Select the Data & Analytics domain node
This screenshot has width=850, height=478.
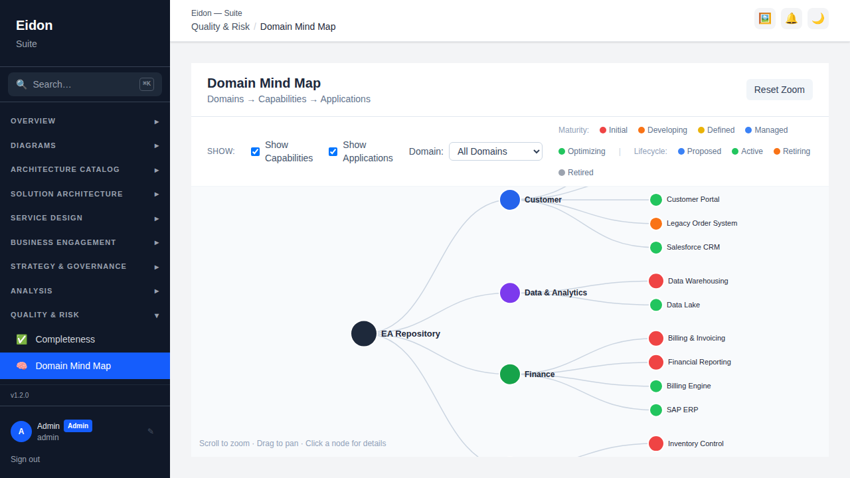(510, 293)
